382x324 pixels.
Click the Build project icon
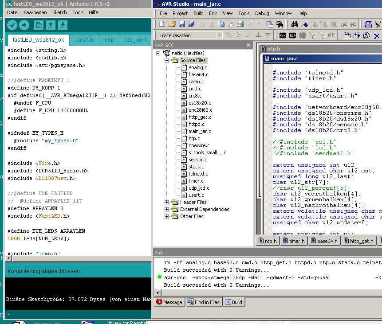click(347, 35)
